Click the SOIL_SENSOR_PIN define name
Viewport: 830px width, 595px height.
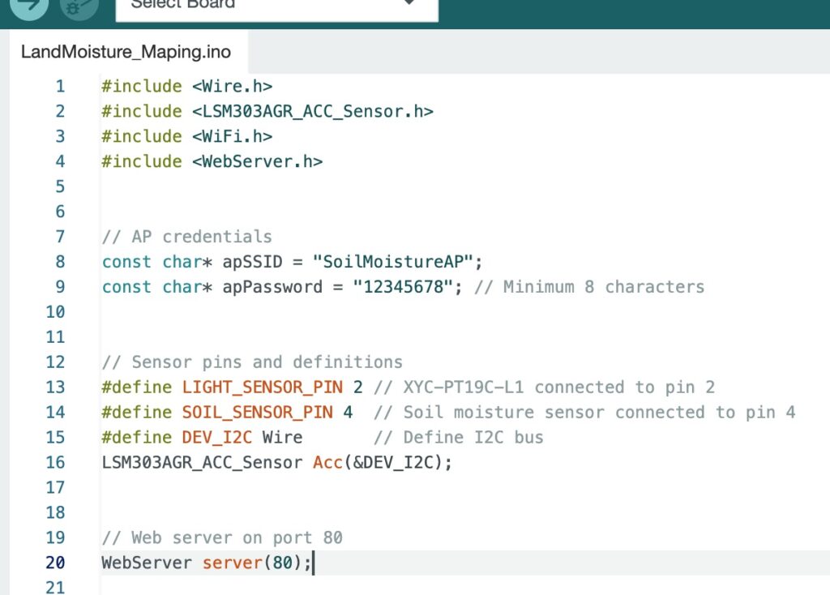coord(257,413)
